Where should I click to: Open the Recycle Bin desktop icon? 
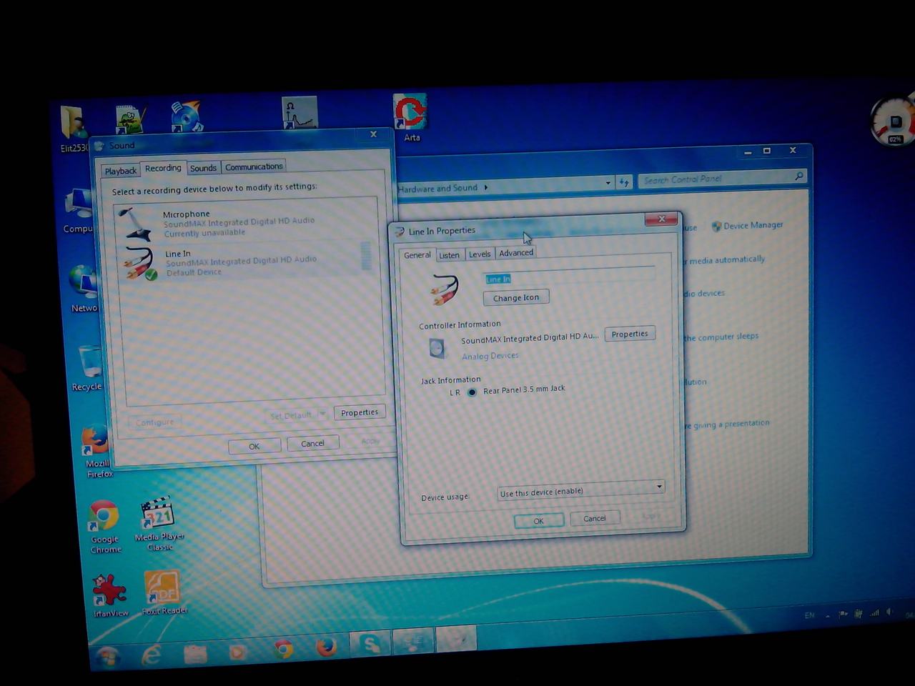87,369
